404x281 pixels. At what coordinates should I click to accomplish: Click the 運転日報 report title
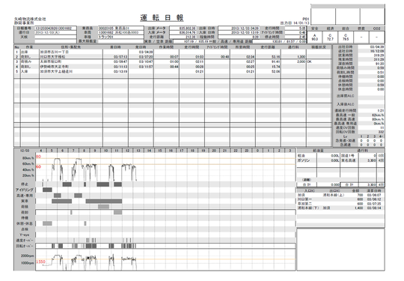[162, 17]
